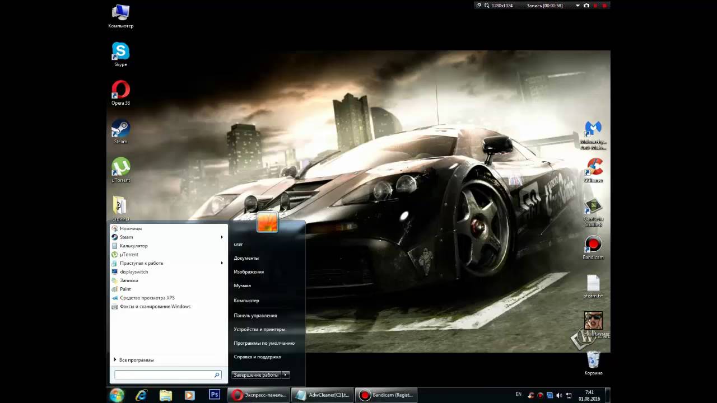Click Завершение работы shutdown button

point(257,375)
